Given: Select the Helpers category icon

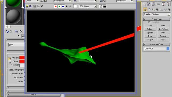Looking at the screenshot, I should coord(161,10).
